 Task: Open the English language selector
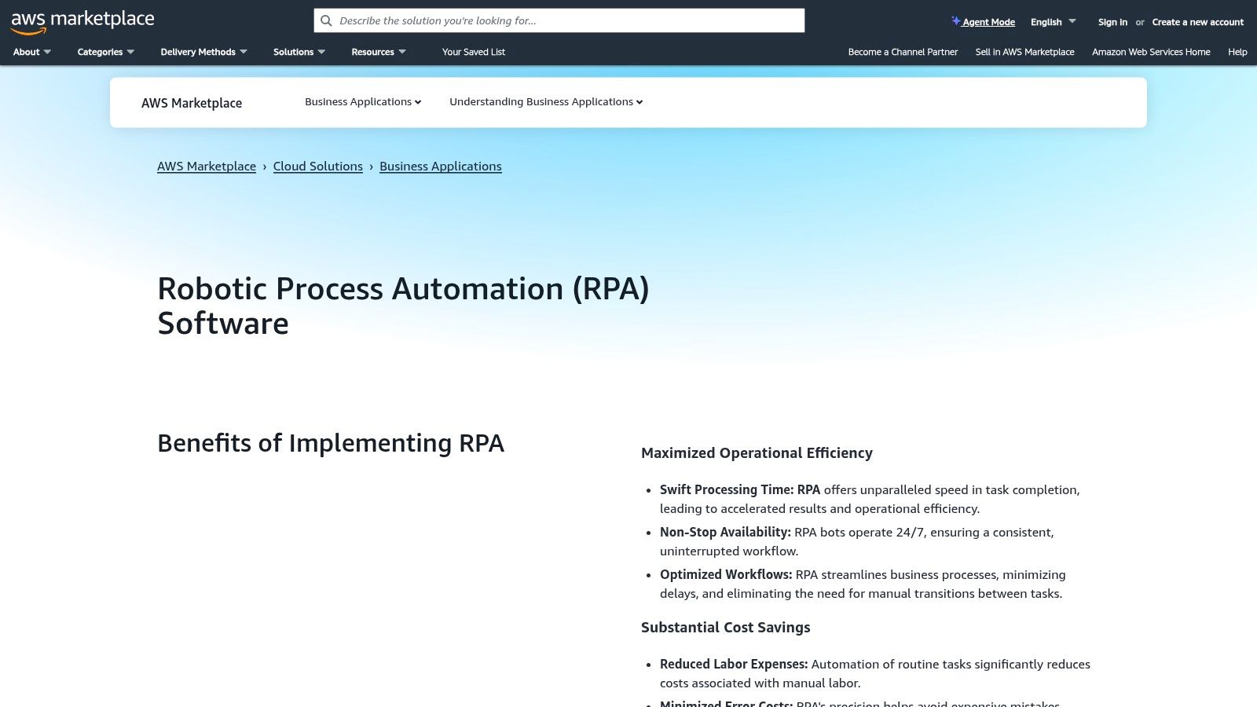click(x=1052, y=22)
